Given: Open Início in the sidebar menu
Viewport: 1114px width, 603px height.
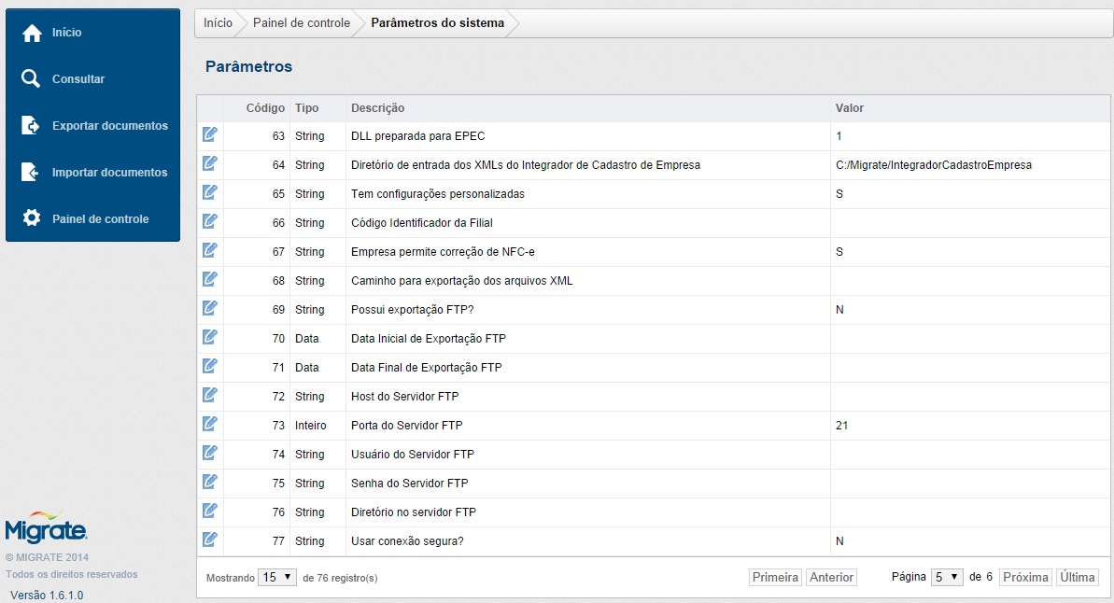Looking at the screenshot, I should tap(67, 33).
